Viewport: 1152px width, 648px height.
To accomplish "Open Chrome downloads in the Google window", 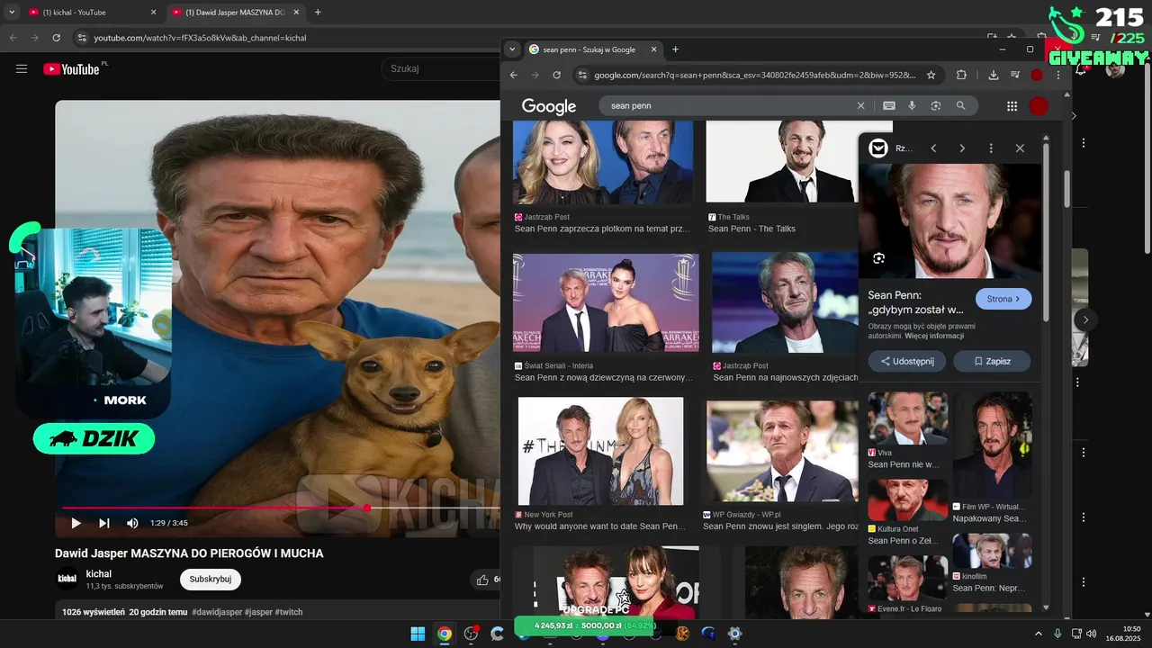I will pyautogui.click(x=993, y=75).
